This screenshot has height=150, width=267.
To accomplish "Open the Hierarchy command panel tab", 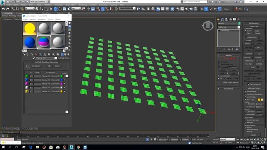I will click(226, 19).
